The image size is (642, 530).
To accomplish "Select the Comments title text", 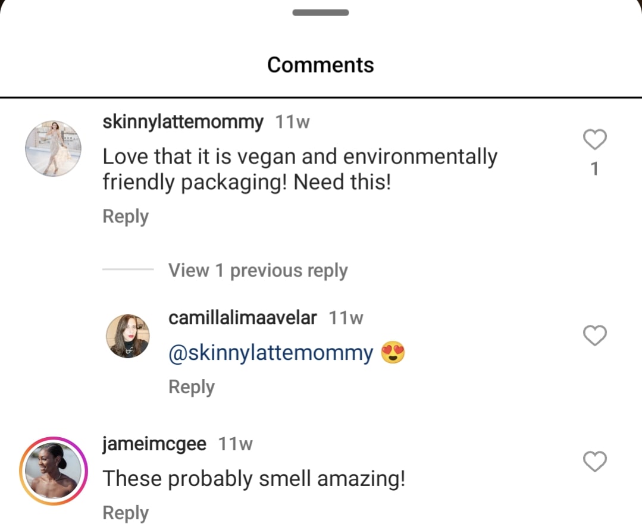I will coord(320,64).
